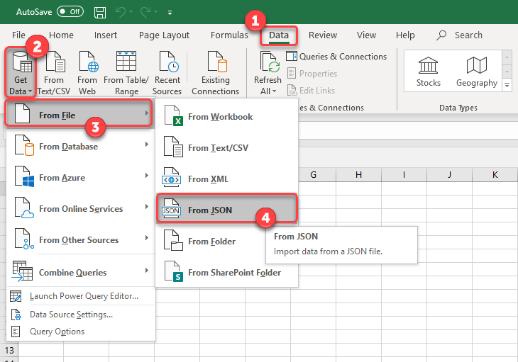518x362 pixels.
Task: Click From Table/Range ribbon icon
Action: click(x=126, y=73)
